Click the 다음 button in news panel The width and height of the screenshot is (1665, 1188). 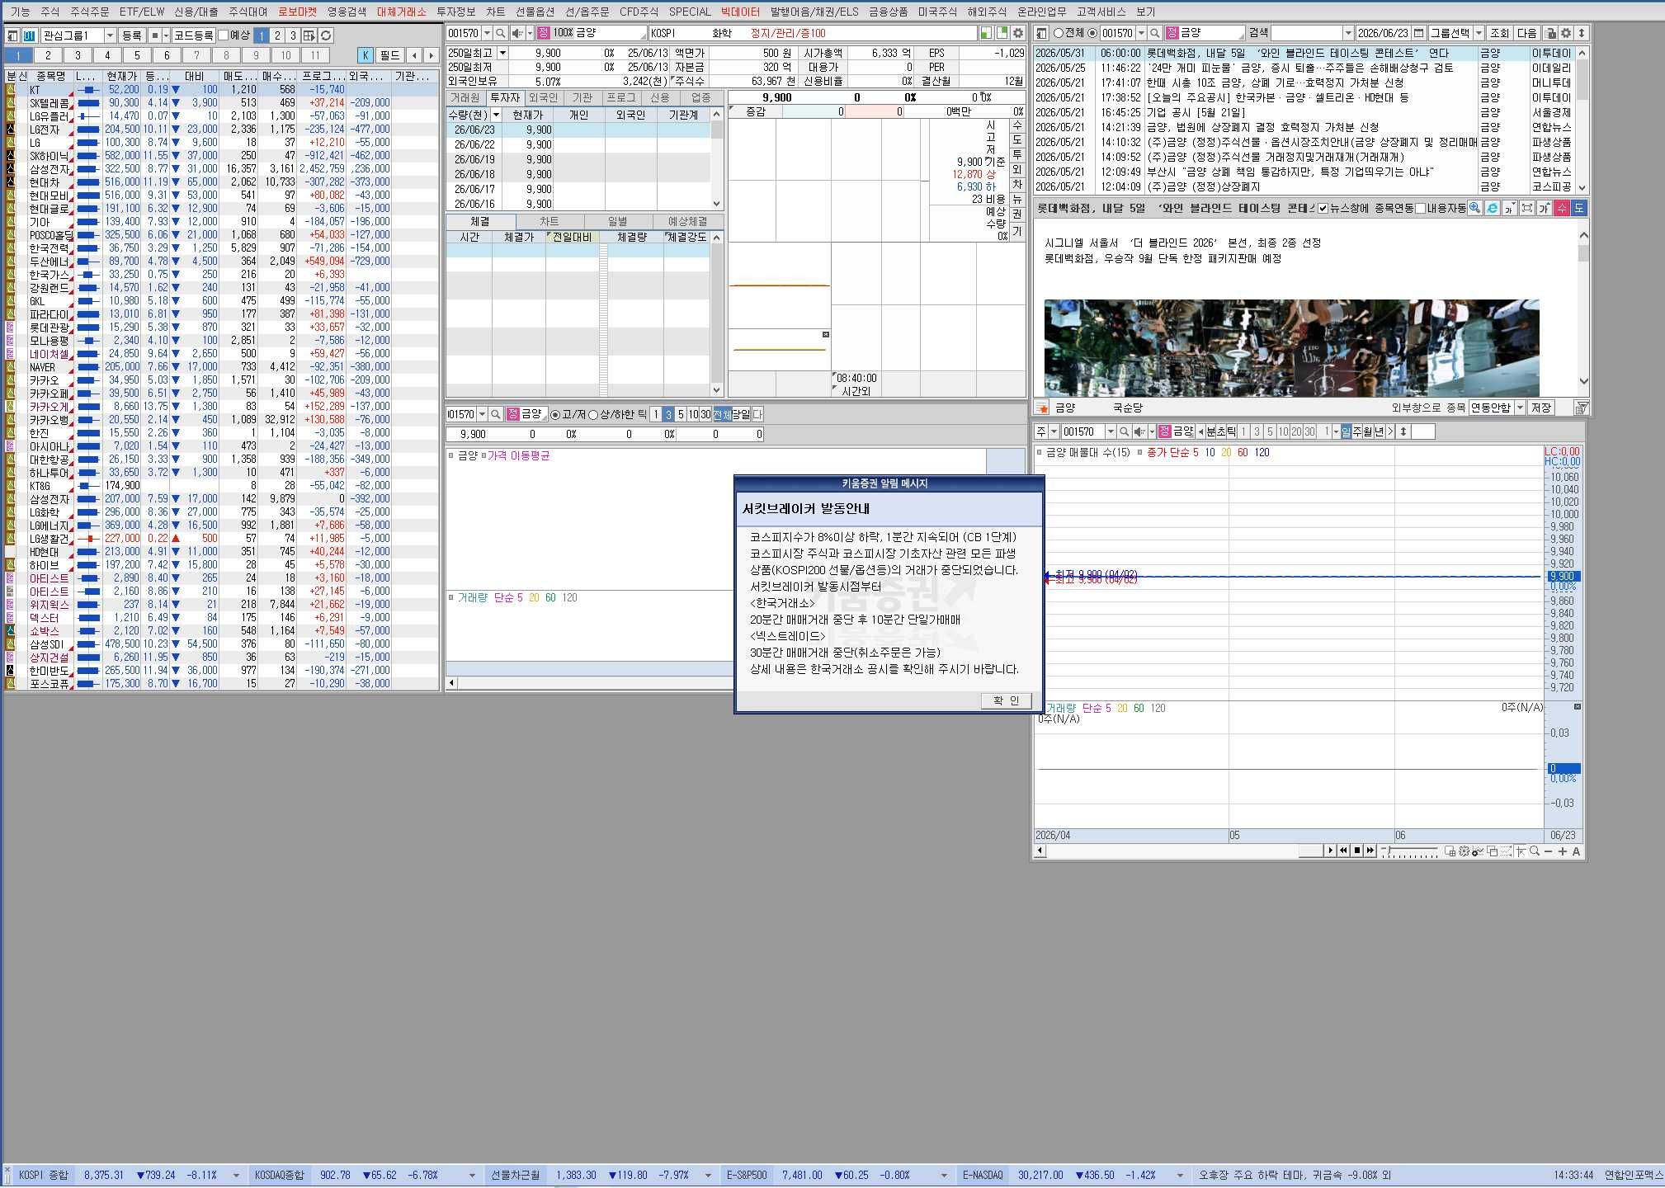(x=1527, y=33)
